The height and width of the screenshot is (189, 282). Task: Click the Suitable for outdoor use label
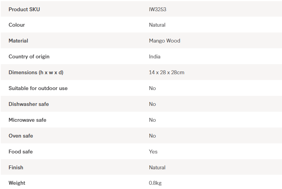coord(38,89)
